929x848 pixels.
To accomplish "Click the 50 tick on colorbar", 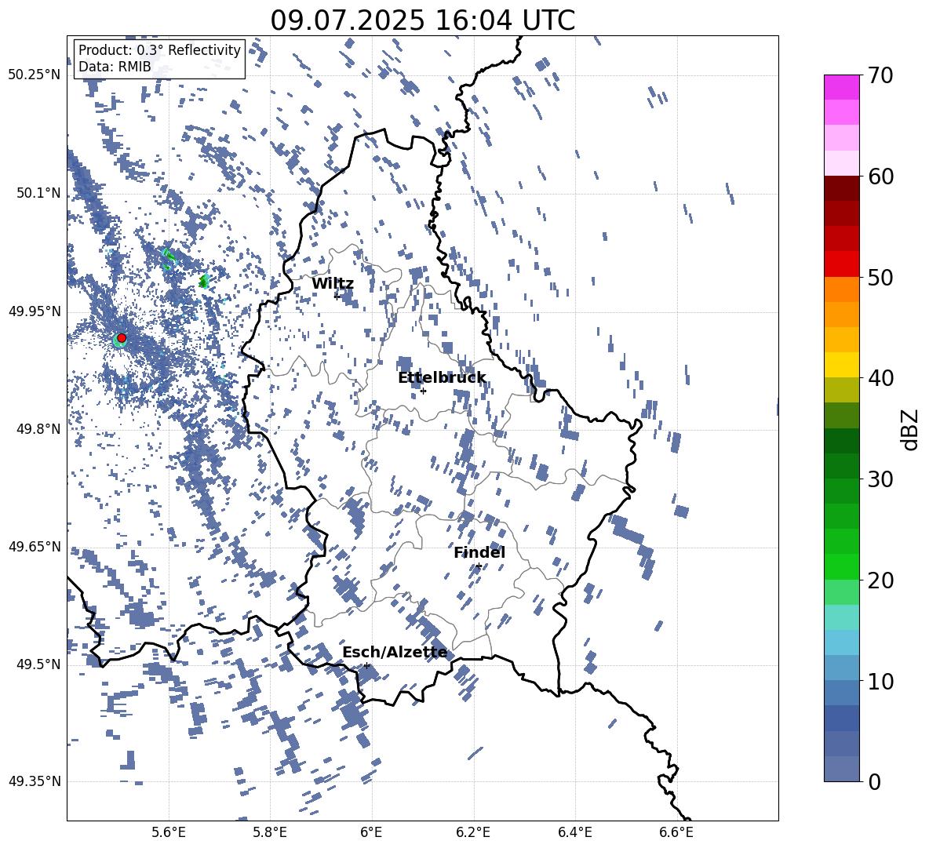I will click(880, 278).
